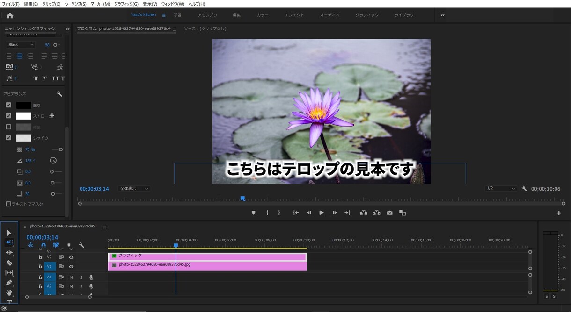Play the program monitor

click(x=322, y=213)
